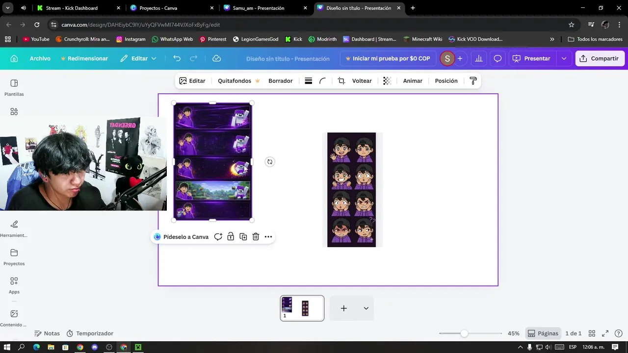Click Voltear flip option

[x=362, y=81]
